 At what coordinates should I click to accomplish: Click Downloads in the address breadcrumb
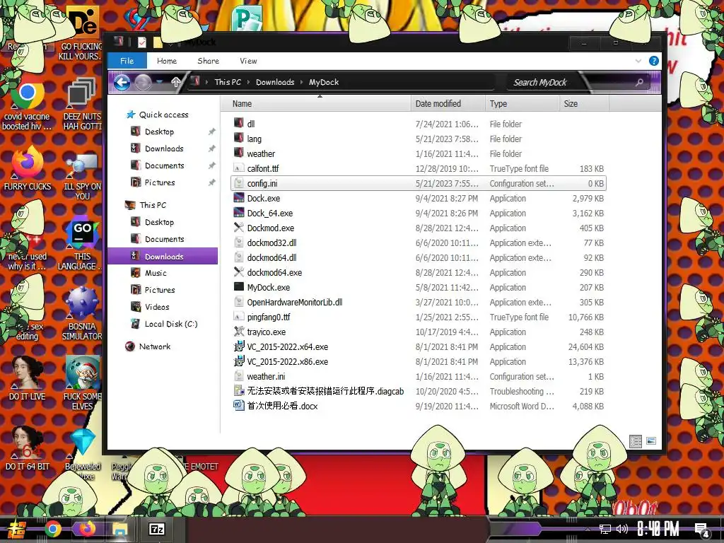[275, 82]
